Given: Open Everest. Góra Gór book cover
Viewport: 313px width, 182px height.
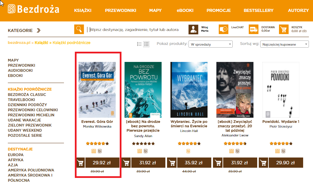Looking at the screenshot, I should pos(97,90).
